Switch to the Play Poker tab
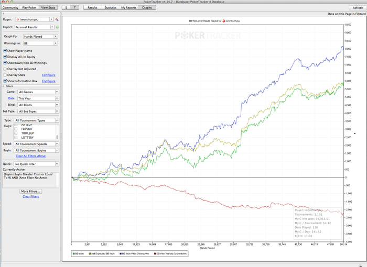Image resolution: width=367 pixels, height=267 pixels. [x=29, y=7]
